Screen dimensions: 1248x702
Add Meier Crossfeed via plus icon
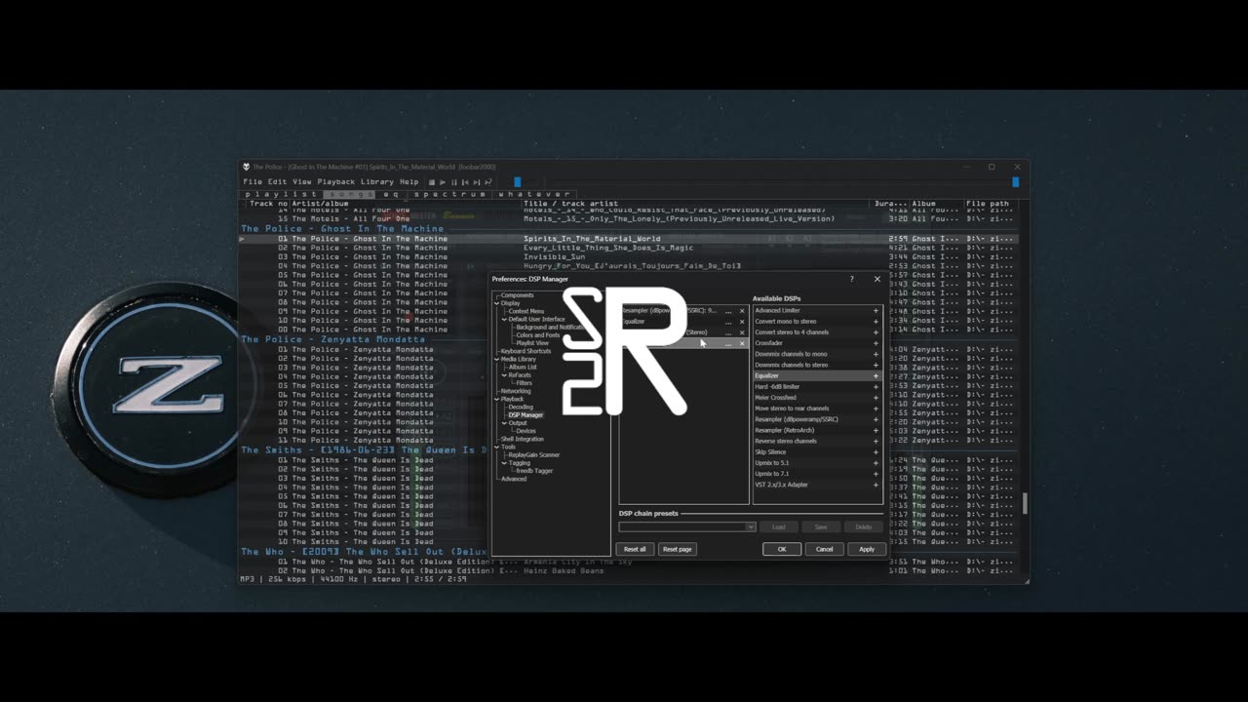876,398
